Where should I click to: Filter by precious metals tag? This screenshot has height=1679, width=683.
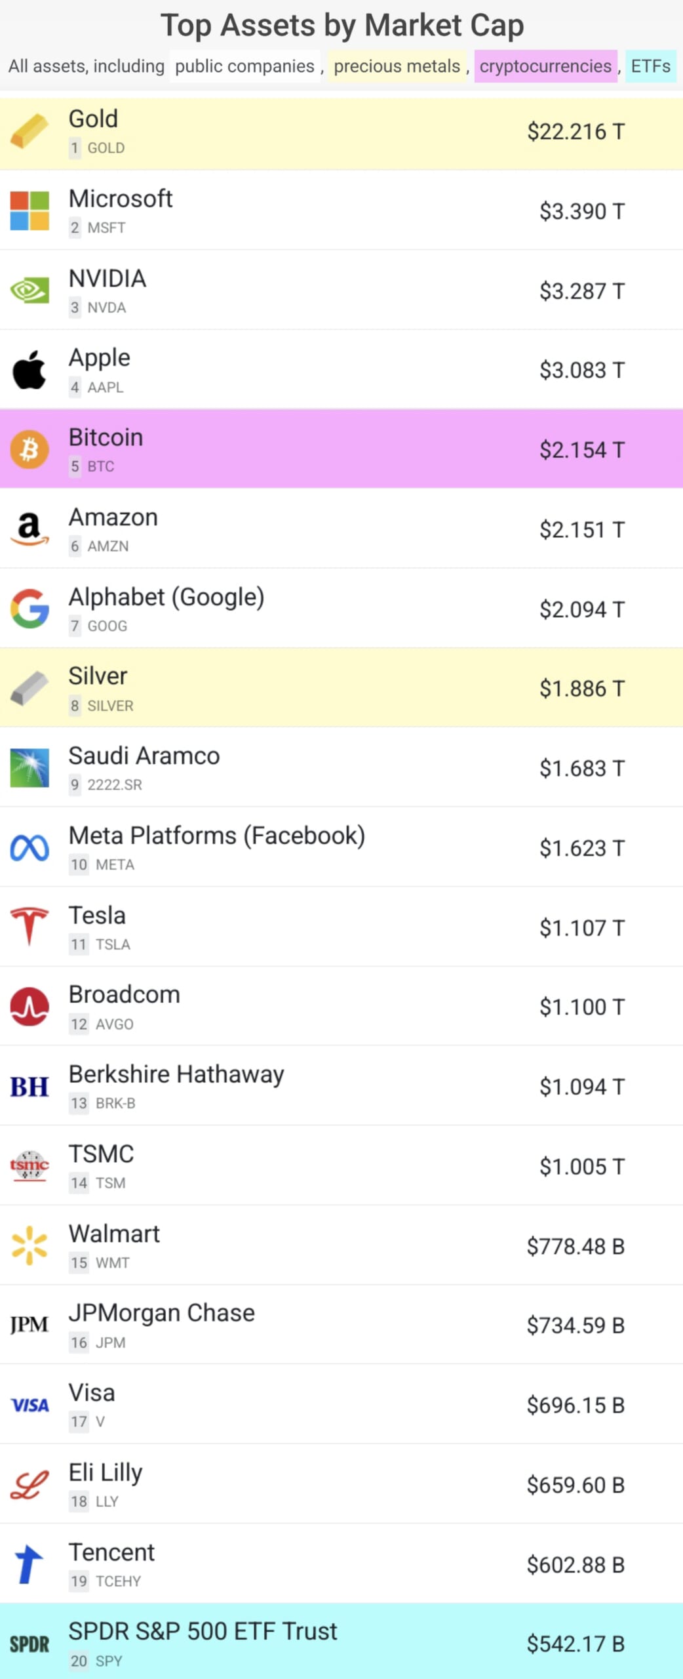tap(397, 66)
